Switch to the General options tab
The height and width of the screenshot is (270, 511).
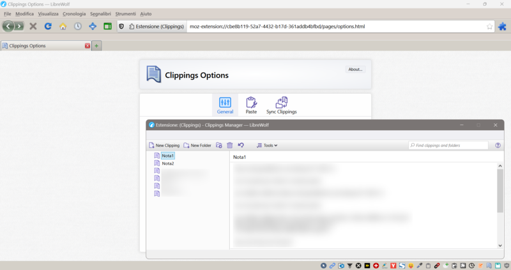pyautogui.click(x=225, y=105)
